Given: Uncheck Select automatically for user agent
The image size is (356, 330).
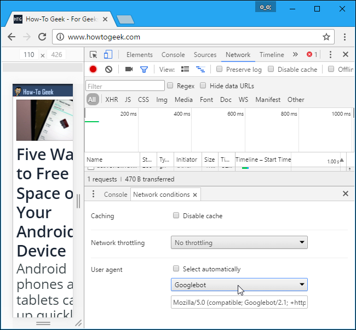Looking at the screenshot, I should [x=176, y=269].
